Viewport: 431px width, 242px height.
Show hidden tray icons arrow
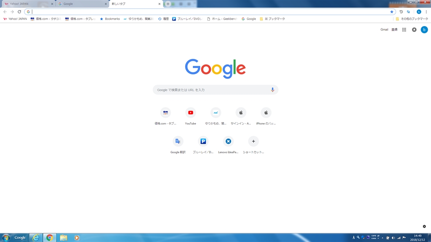[382, 238]
